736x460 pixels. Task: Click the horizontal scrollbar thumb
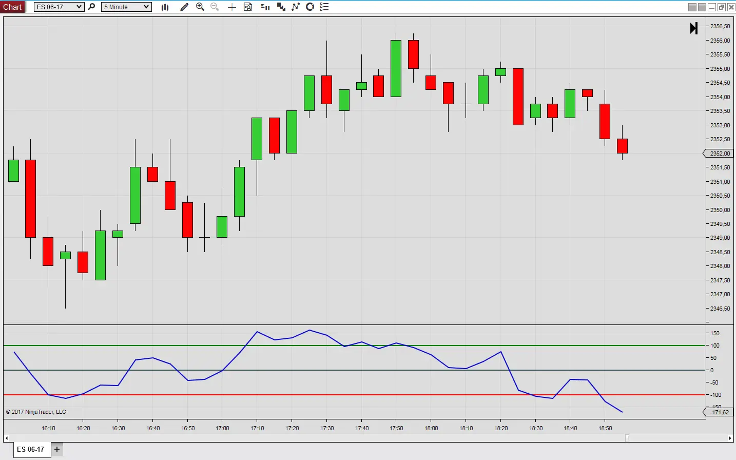tap(627, 438)
